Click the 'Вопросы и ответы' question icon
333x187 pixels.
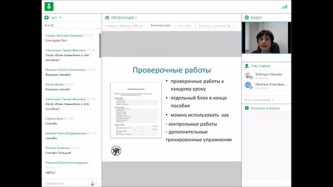point(247,108)
